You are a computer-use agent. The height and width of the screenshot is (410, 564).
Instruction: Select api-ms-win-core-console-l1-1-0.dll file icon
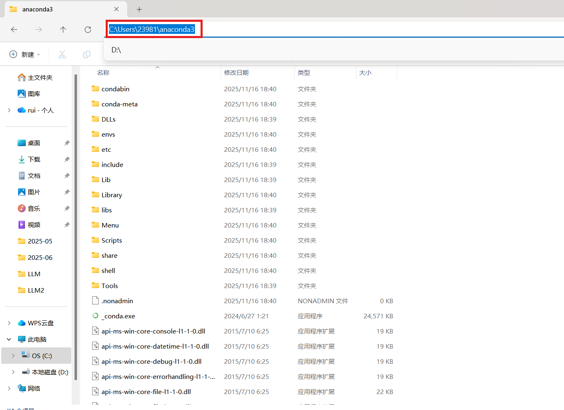tap(95, 331)
